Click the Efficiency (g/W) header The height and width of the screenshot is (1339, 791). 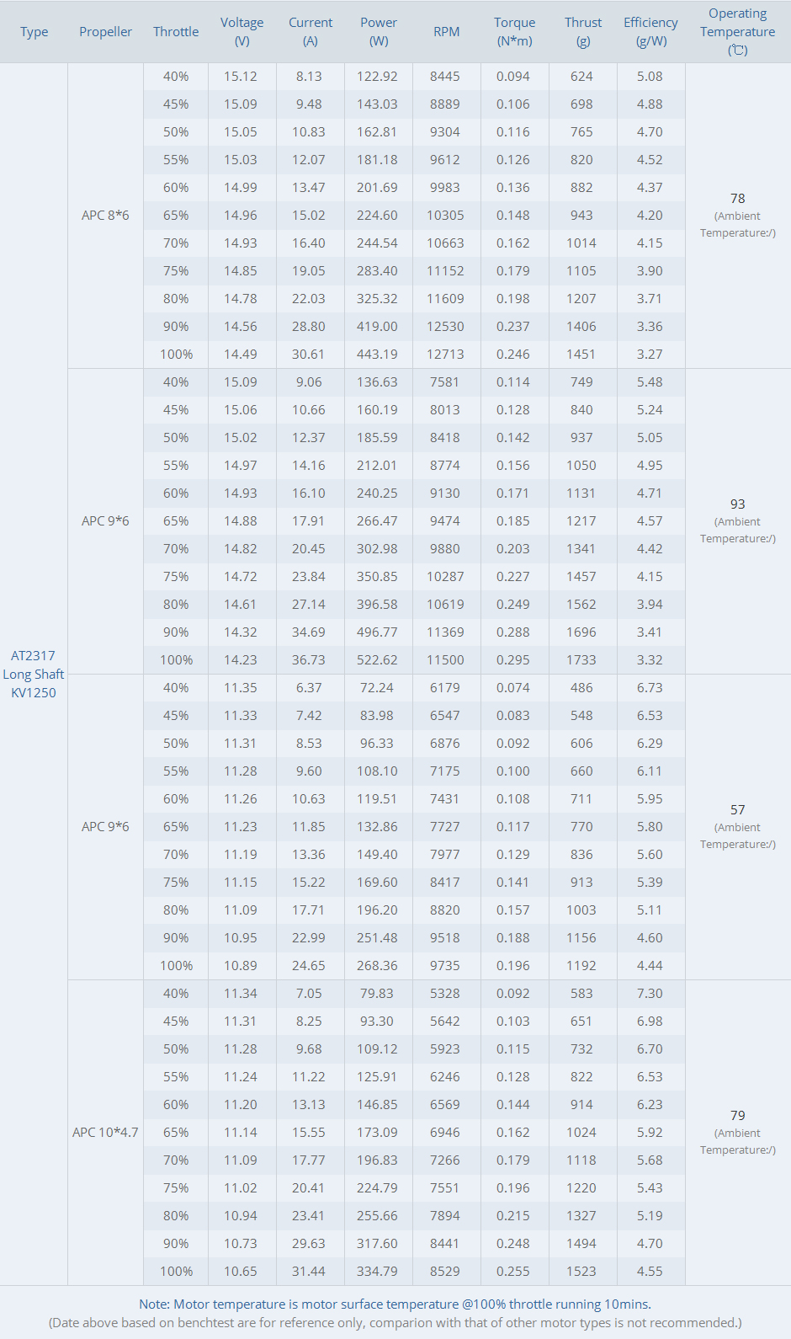pos(650,32)
